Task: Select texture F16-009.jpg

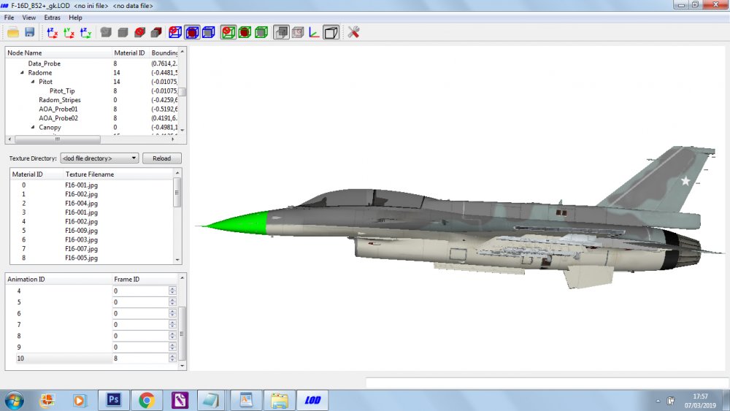Action: click(82, 231)
